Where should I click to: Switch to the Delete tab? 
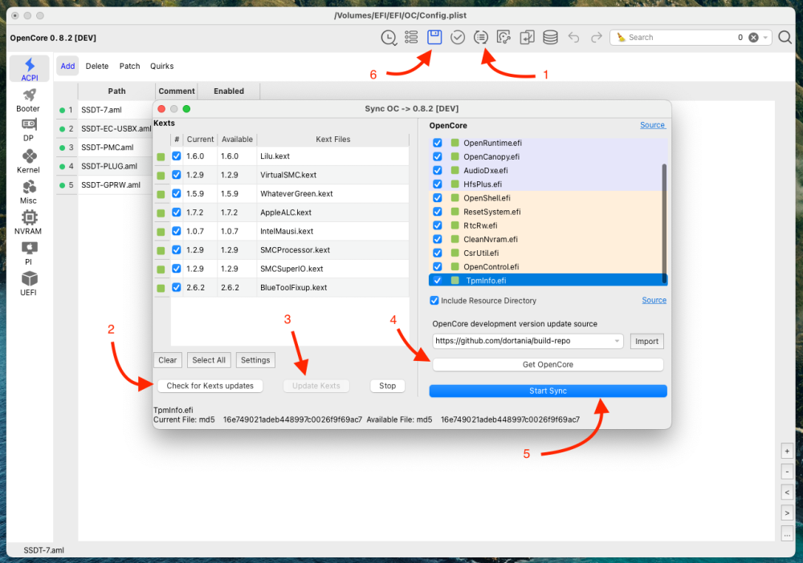(x=97, y=66)
